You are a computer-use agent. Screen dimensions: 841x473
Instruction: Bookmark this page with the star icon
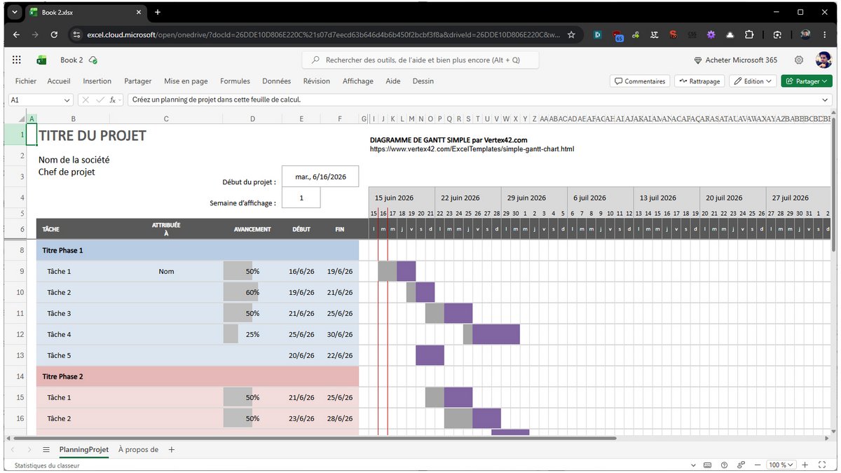pyautogui.click(x=571, y=34)
